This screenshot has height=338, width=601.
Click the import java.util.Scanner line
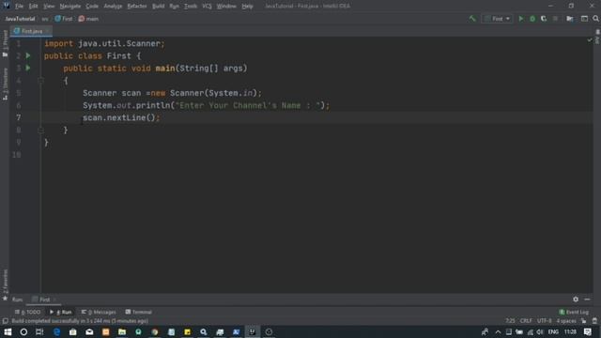click(104, 44)
